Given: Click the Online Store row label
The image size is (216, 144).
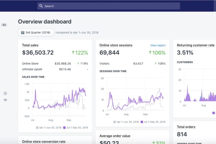Looking at the screenshot, I should click(x=30, y=63).
